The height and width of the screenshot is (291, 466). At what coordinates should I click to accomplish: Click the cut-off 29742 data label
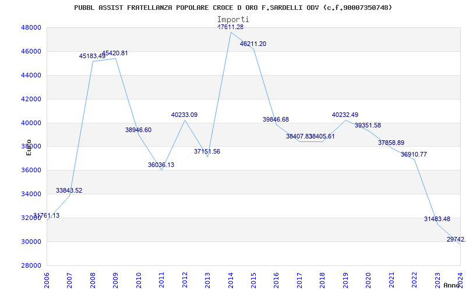click(456, 240)
